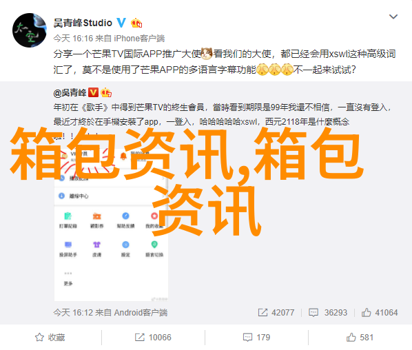The height and width of the screenshot is (350, 412).
Task: Open the 179 comments section
Action: click(x=256, y=338)
